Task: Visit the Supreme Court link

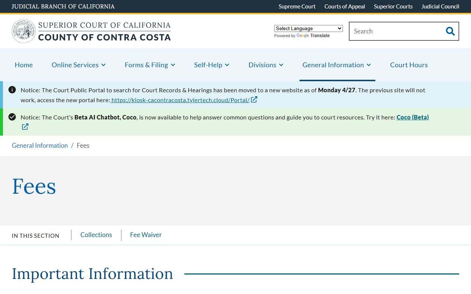Action: 297,6
